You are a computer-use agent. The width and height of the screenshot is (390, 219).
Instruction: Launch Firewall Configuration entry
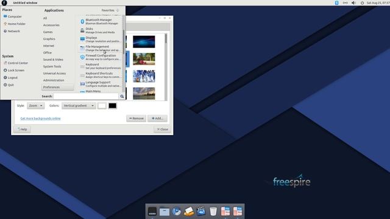point(101,57)
